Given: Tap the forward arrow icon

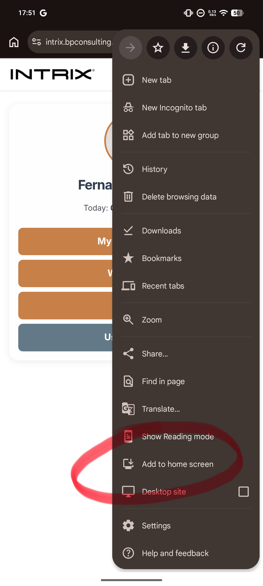Looking at the screenshot, I should (x=130, y=48).
